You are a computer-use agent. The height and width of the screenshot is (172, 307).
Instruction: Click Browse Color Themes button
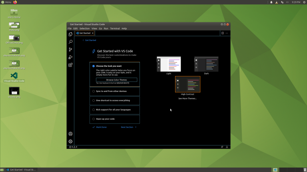point(116,80)
